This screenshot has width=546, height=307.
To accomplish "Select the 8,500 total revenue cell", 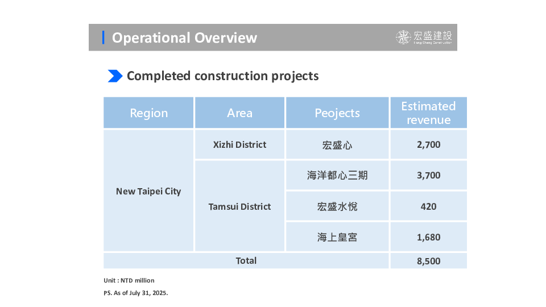I will coord(428,261).
